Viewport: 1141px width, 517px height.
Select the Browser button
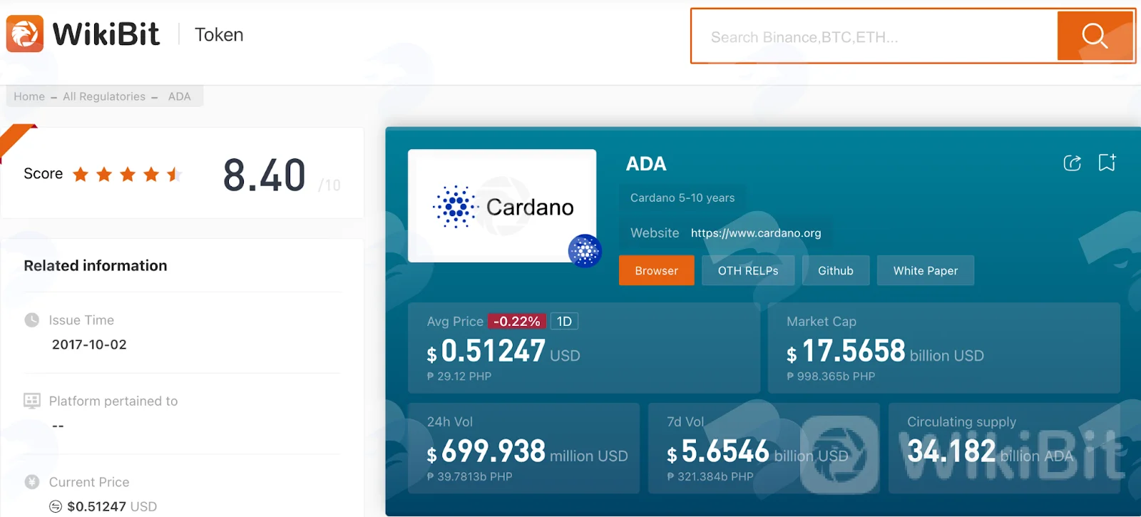[x=657, y=270]
